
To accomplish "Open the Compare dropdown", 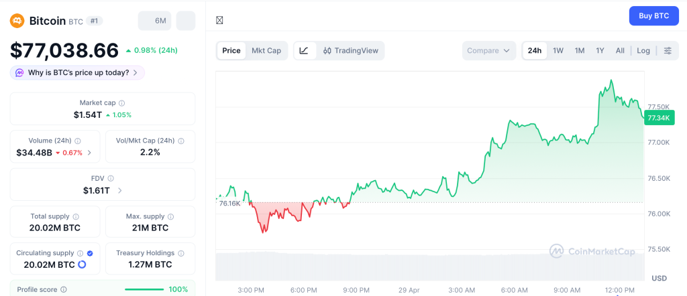I will (488, 51).
